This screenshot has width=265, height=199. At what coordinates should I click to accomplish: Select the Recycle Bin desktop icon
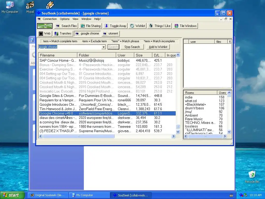coord(252,177)
